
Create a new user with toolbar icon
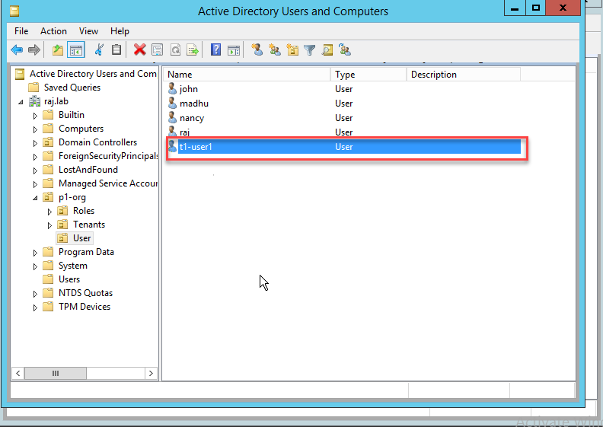click(x=257, y=50)
